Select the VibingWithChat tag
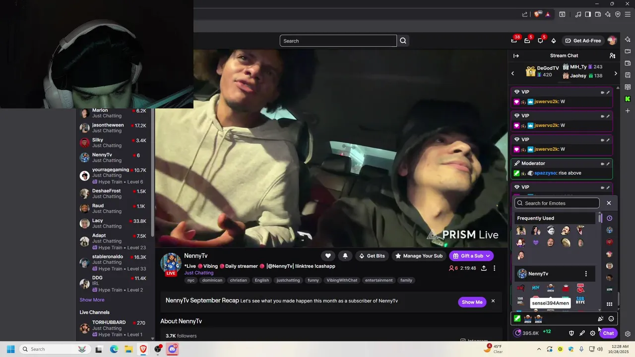Screen dimensions: 635x357 (x=342, y=280)
